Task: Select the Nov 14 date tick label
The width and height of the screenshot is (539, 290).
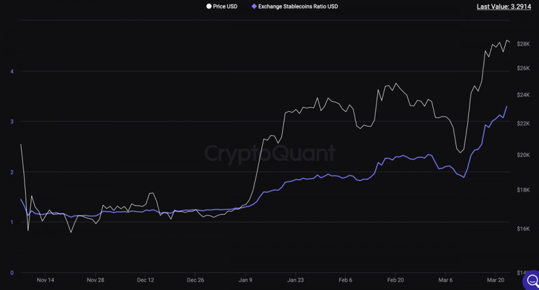Action: tap(46, 279)
